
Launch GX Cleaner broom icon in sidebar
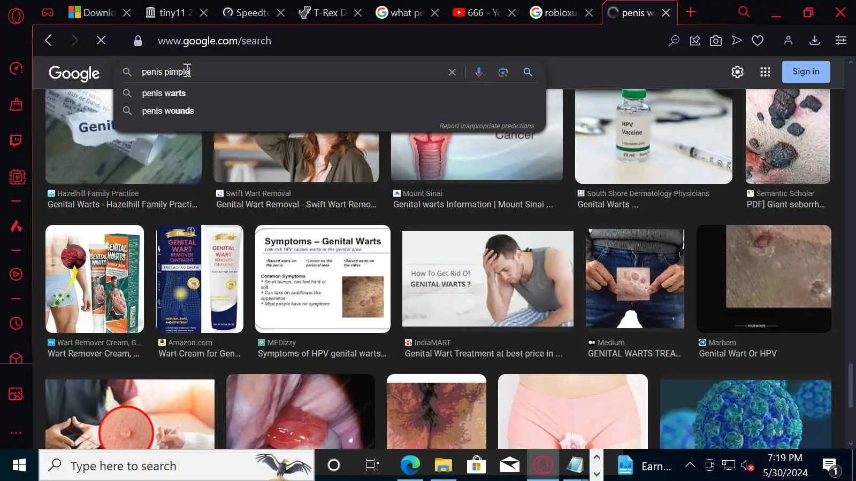click(x=16, y=104)
